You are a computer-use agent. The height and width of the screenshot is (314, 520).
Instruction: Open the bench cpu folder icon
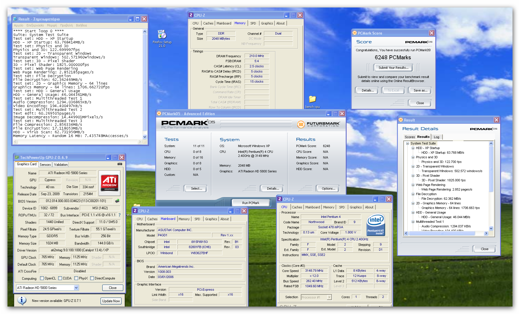312,102
